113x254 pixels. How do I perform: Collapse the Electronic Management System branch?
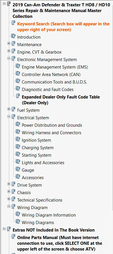9,58
